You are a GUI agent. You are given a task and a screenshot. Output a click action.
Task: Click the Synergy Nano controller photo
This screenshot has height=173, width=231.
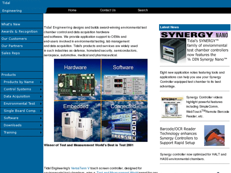[x=173, y=51]
